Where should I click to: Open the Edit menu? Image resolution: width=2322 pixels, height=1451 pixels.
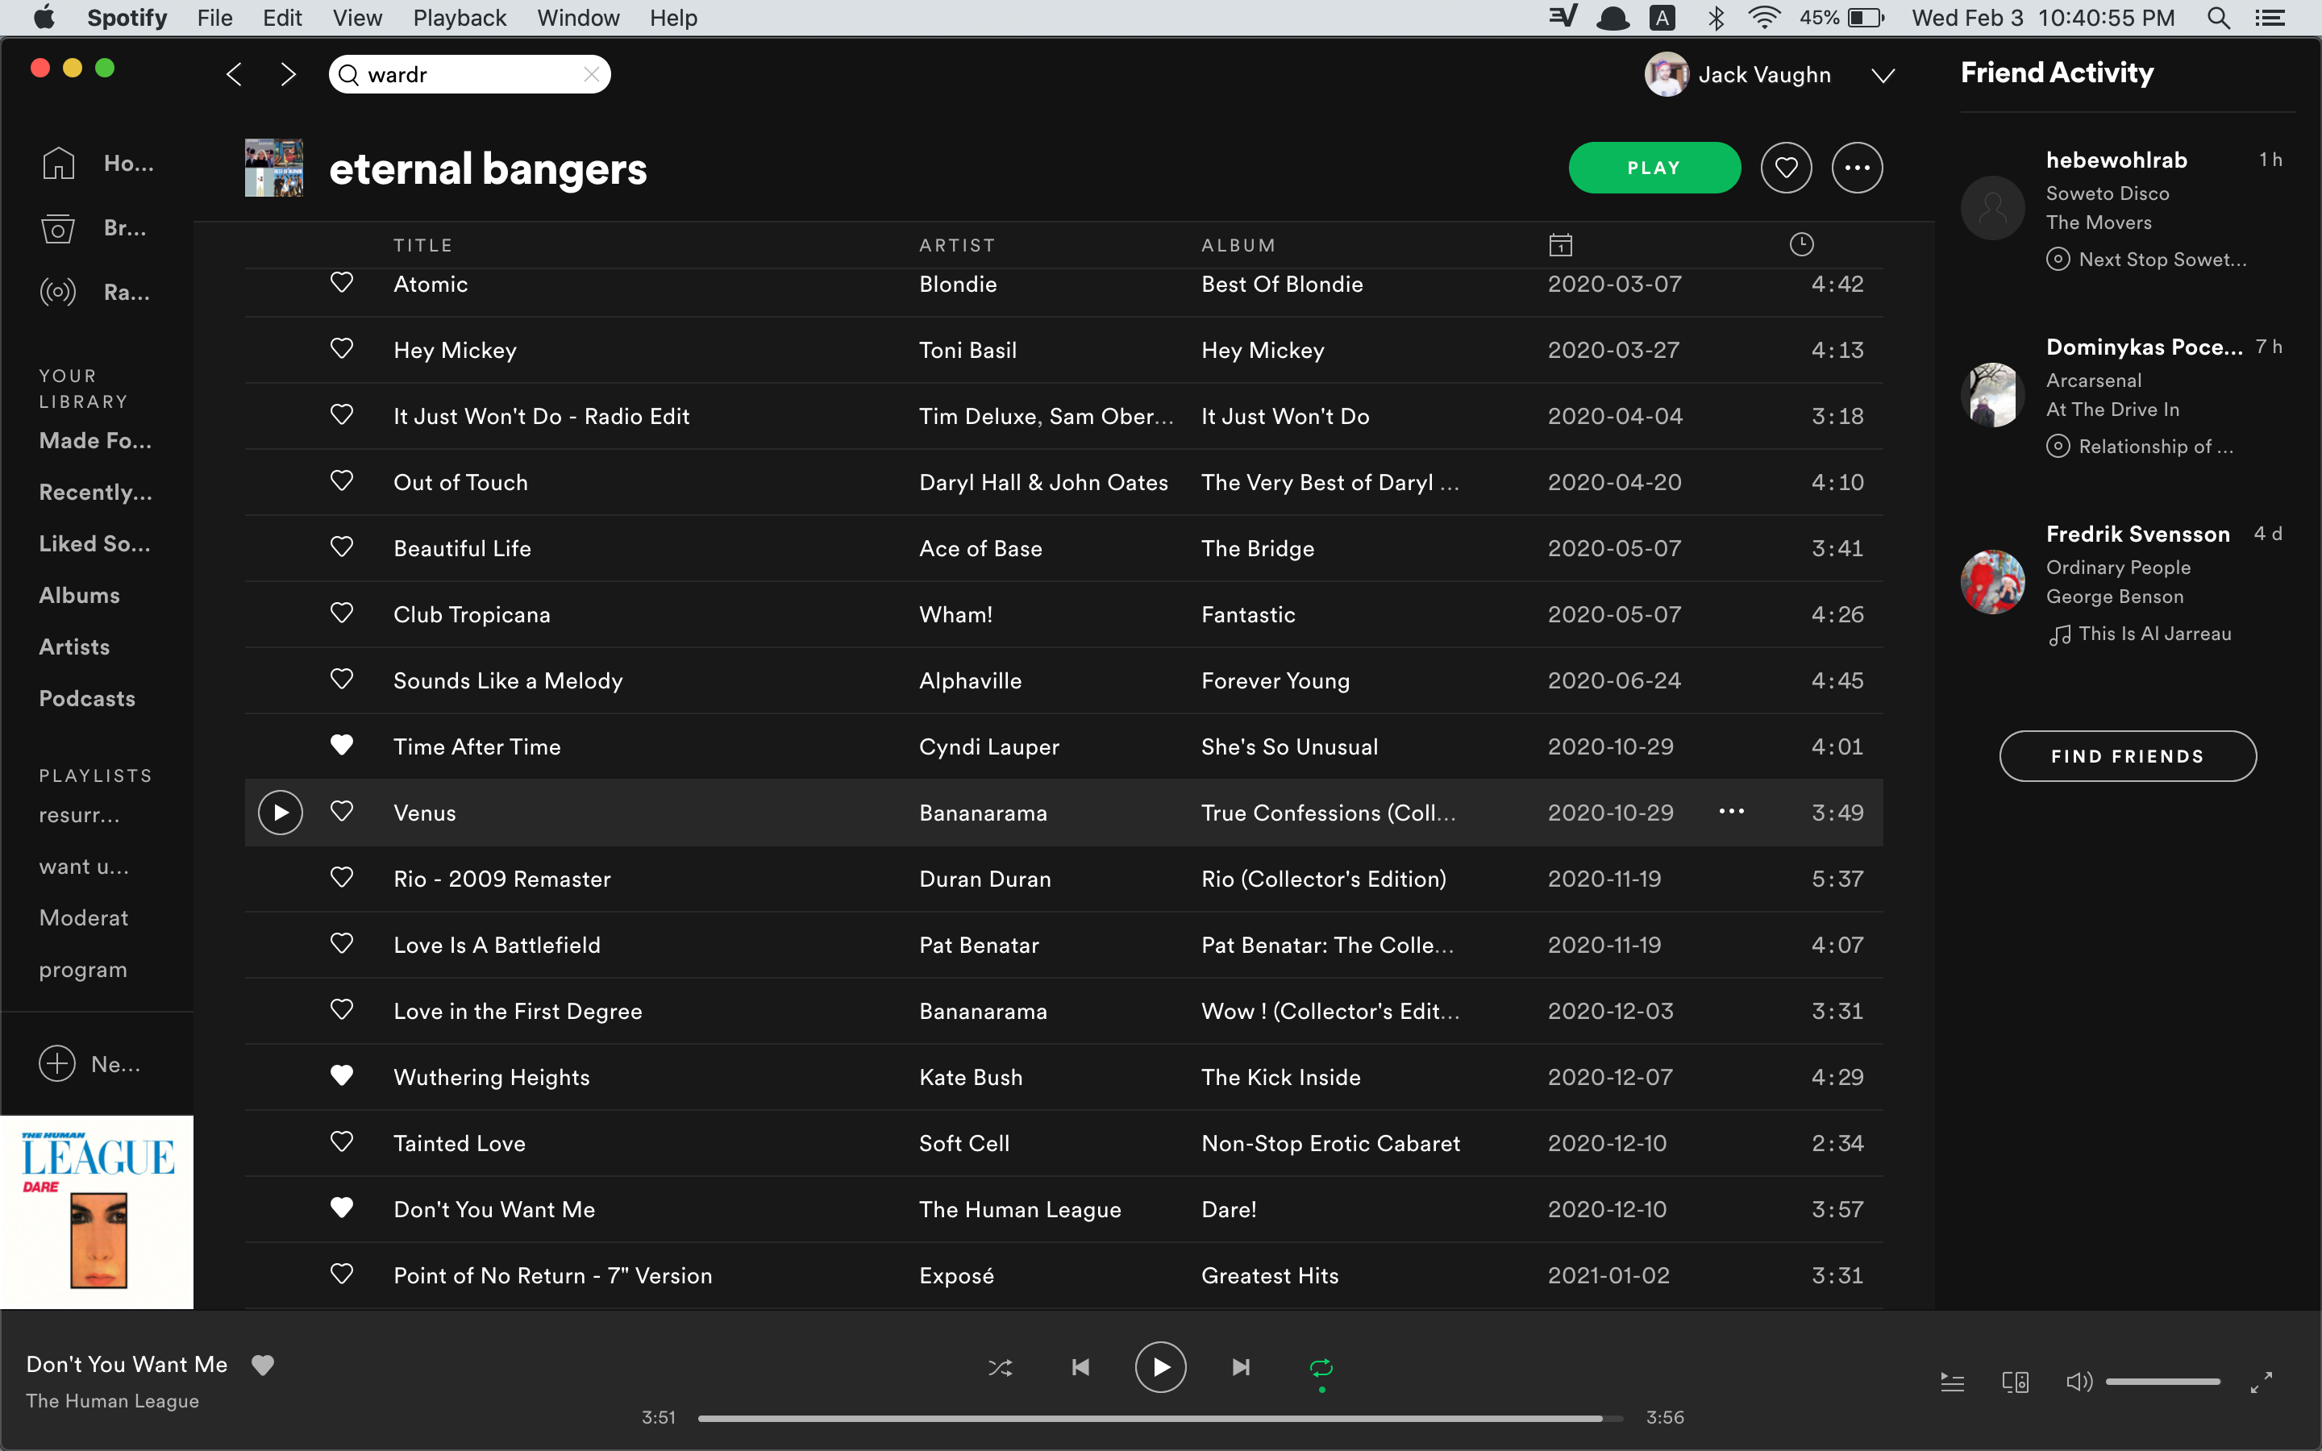tap(282, 19)
